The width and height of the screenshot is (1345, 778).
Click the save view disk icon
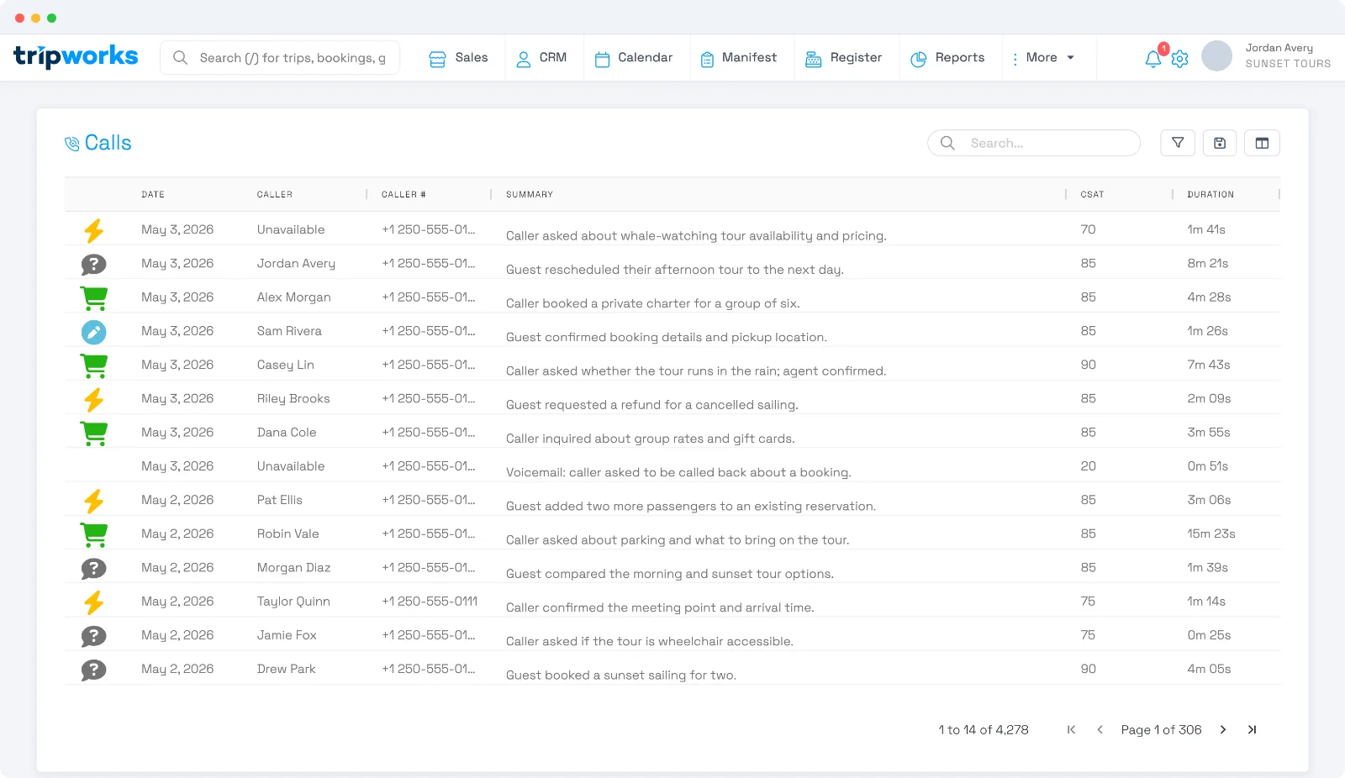1220,143
